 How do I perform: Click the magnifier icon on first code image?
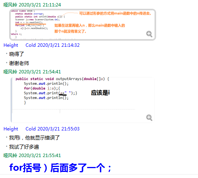click(x=149, y=34)
